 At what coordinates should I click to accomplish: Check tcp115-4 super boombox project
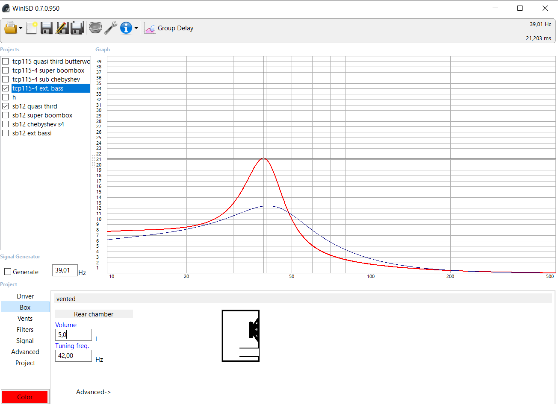[6, 70]
